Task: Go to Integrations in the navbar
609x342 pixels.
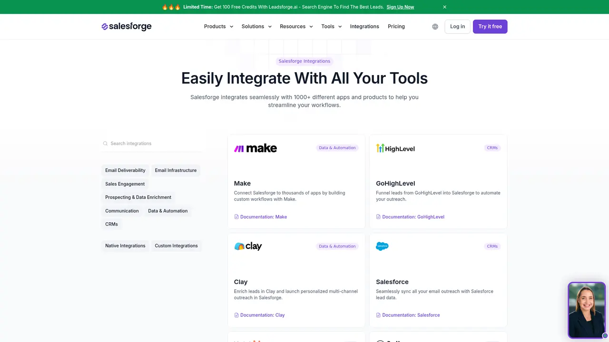Action: [x=364, y=27]
